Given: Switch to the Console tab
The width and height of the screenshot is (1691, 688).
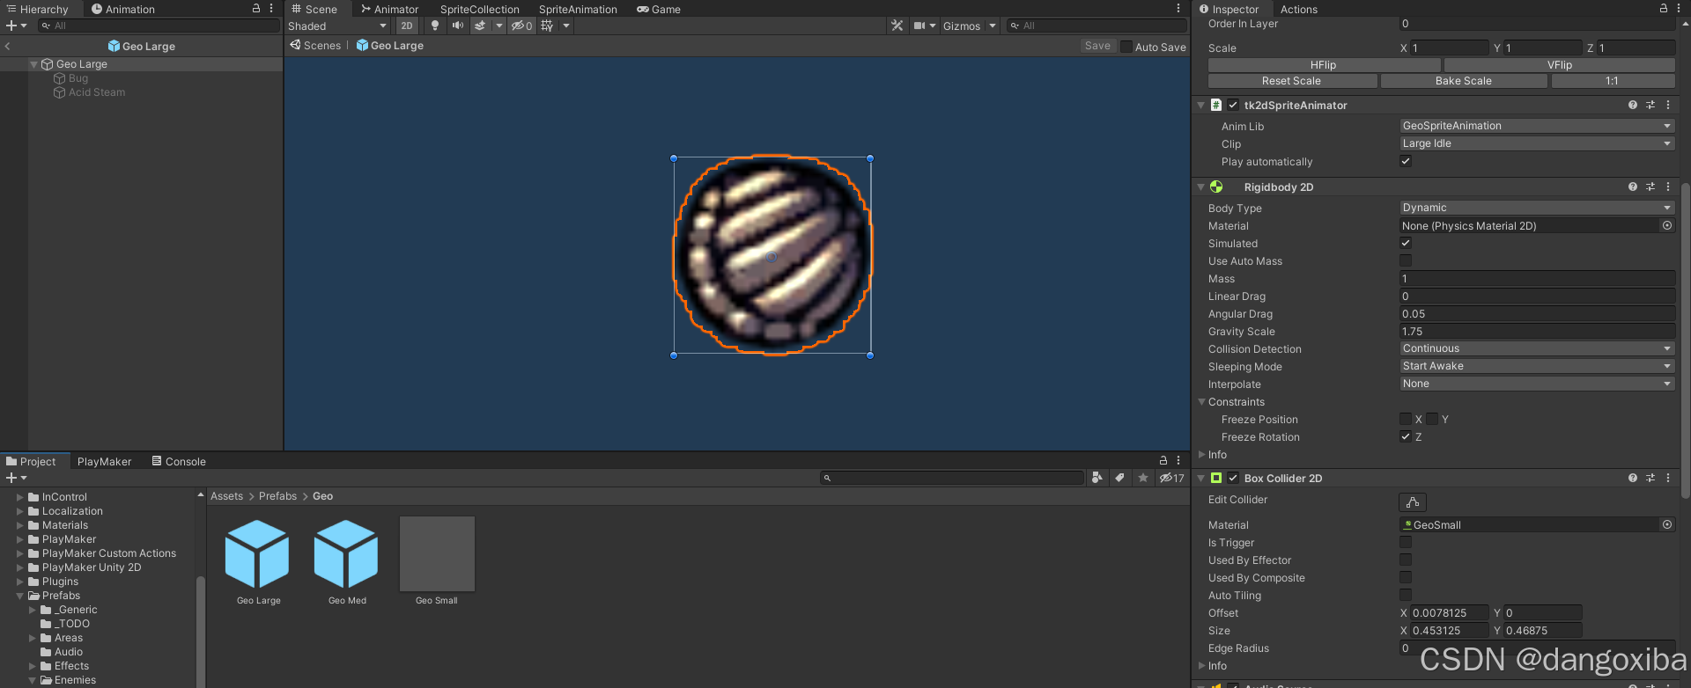Looking at the screenshot, I should 179,461.
